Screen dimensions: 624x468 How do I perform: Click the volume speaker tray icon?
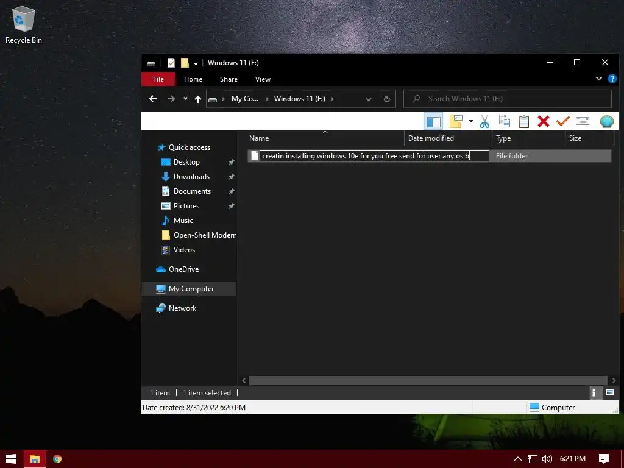547,459
